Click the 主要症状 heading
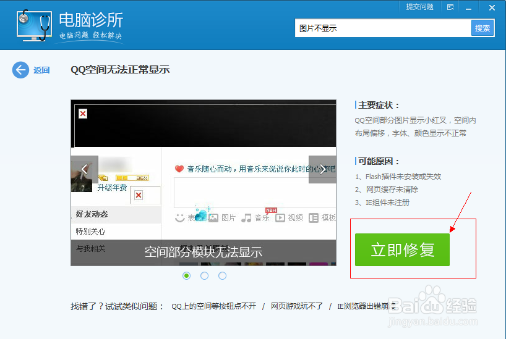The image size is (506, 339). click(x=379, y=106)
